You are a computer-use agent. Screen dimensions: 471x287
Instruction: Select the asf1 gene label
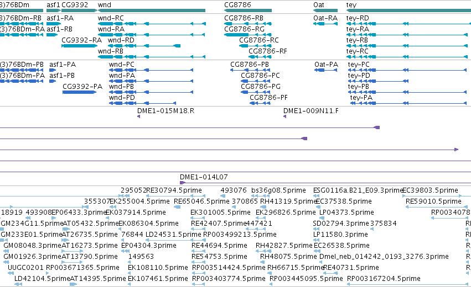(53, 5)
